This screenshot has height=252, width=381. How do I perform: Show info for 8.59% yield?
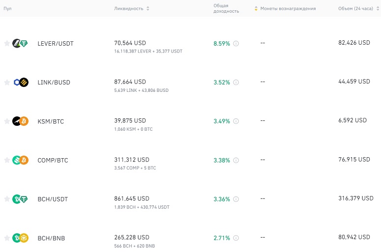point(236,43)
